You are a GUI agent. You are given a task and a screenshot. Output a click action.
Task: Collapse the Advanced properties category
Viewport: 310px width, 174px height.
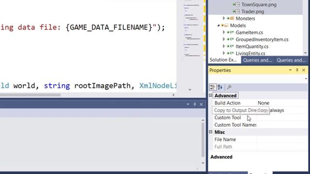tap(211, 96)
